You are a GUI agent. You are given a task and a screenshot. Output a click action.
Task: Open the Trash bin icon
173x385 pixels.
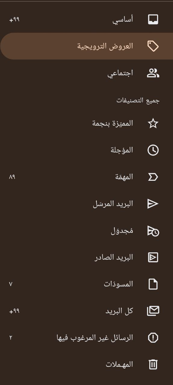[x=153, y=365]
